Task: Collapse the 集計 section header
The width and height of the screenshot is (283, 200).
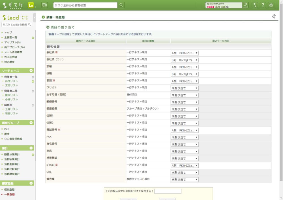Action: point(31,148)
